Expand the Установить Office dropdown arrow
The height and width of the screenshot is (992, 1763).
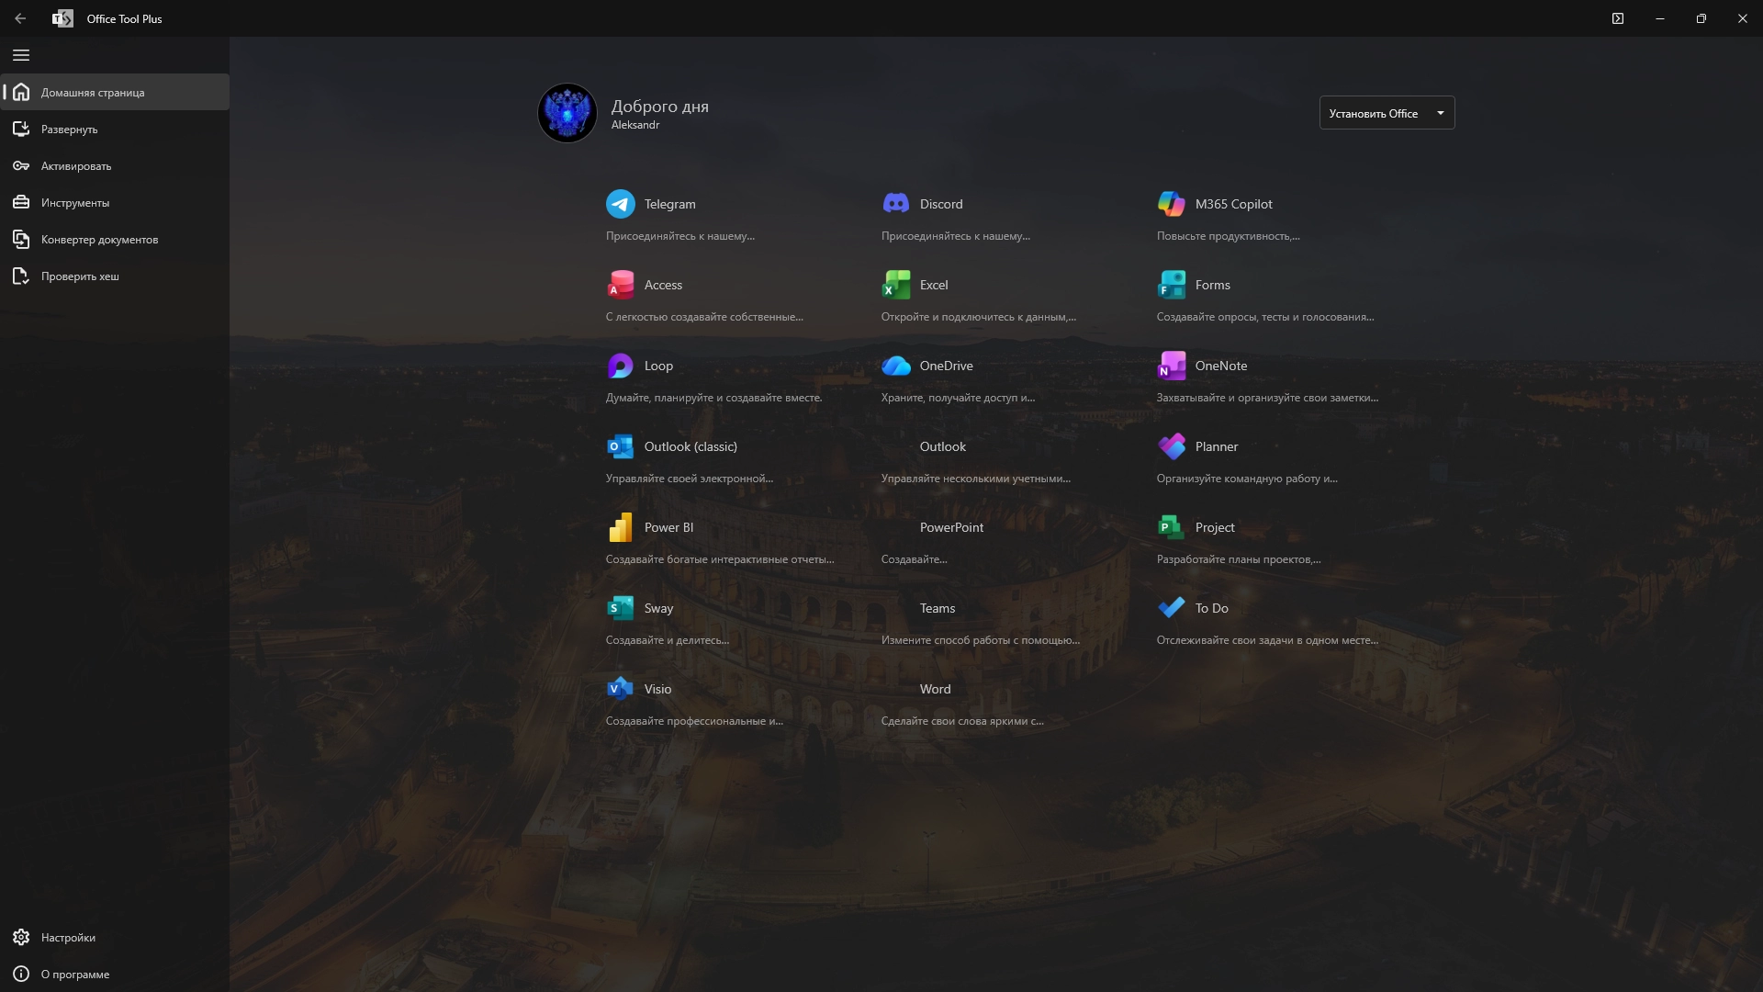point(1441,113)
